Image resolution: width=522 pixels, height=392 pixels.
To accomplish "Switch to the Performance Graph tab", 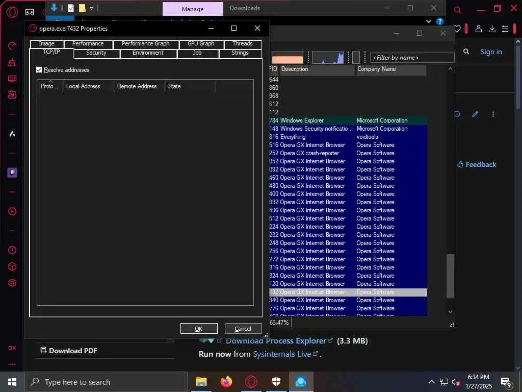I will pyautogui.click(x=145, y=44).
